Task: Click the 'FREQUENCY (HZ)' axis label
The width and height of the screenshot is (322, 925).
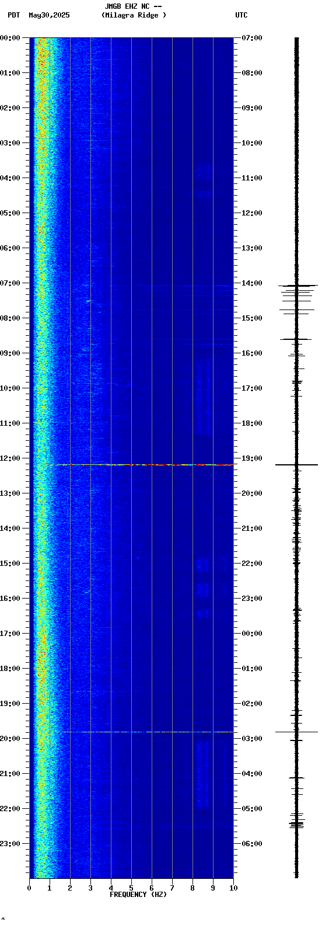Action: click(x=138, y=895)
